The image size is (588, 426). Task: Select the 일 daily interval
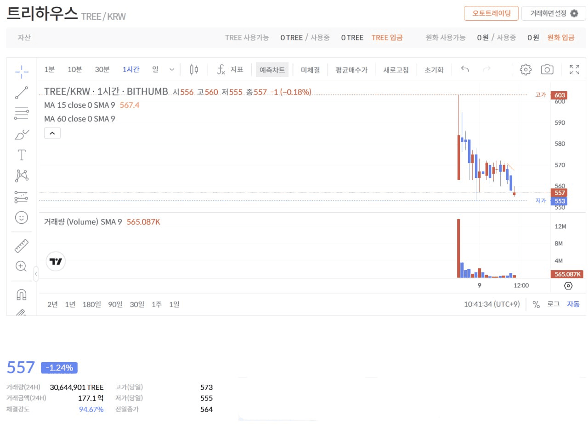click(x=155, y=70)
